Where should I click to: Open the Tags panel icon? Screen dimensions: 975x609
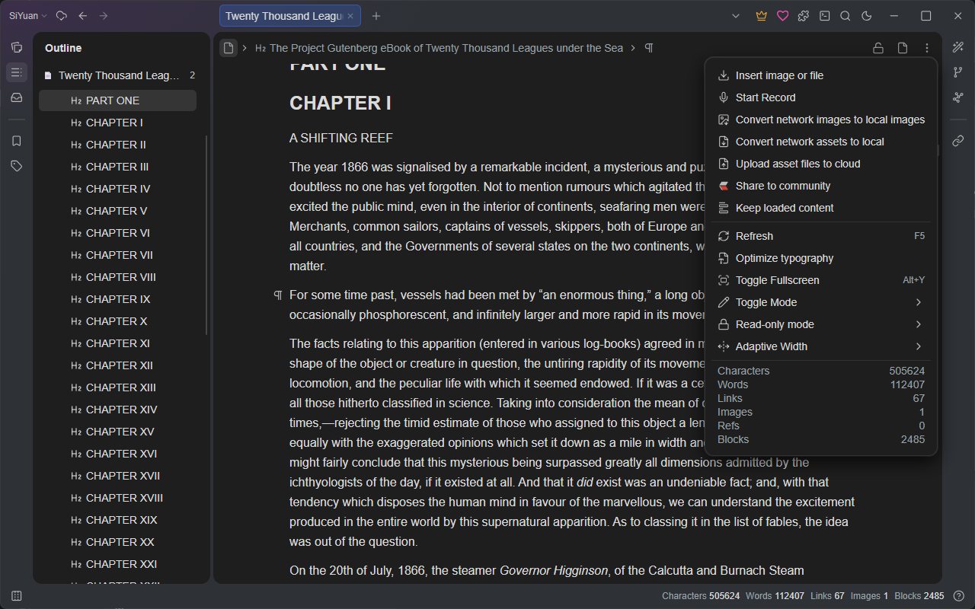(x=16, y=166)
